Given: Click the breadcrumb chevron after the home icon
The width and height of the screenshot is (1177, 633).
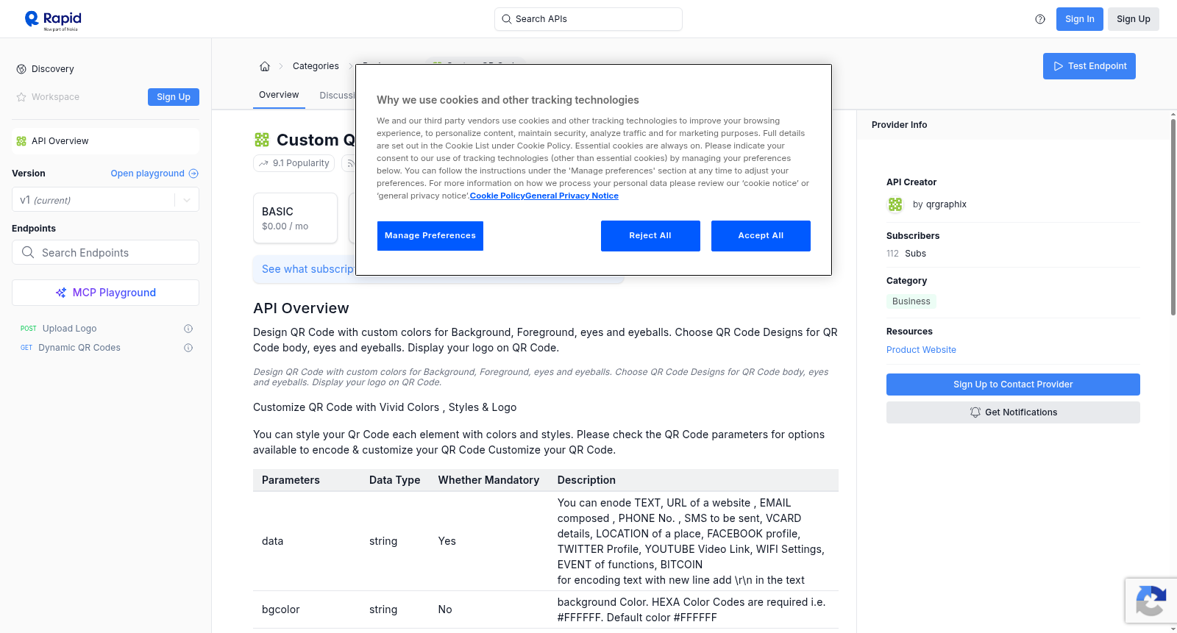Looking at the screenshot, I should [x=281, y=66].
